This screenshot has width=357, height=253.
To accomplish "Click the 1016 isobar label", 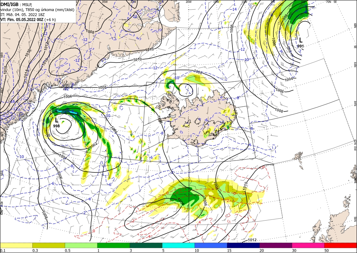I will click(x=28, y=53).
